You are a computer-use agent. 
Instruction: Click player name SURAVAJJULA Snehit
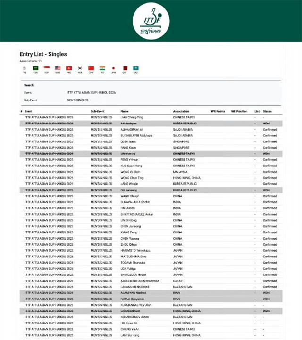(x=135, y=202)
